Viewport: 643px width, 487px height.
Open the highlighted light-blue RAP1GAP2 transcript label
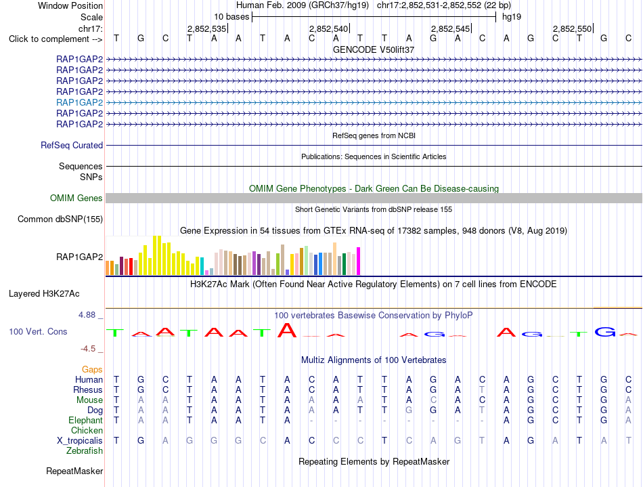[x=80, y=102]
